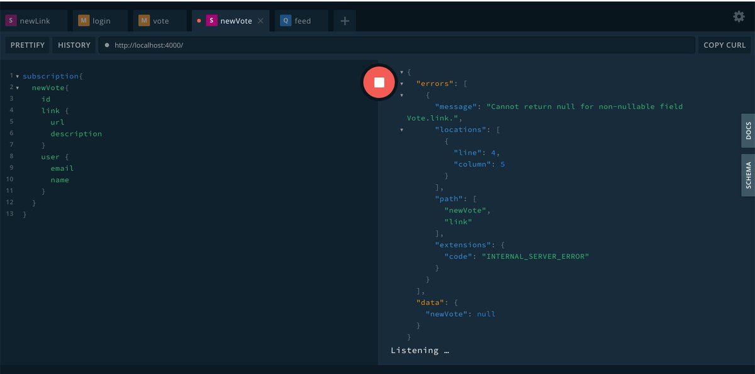The width and height of the screenshot is (755, 374).
Task: Click the S icon on newVote tab
Action: (x=211, y=21)
